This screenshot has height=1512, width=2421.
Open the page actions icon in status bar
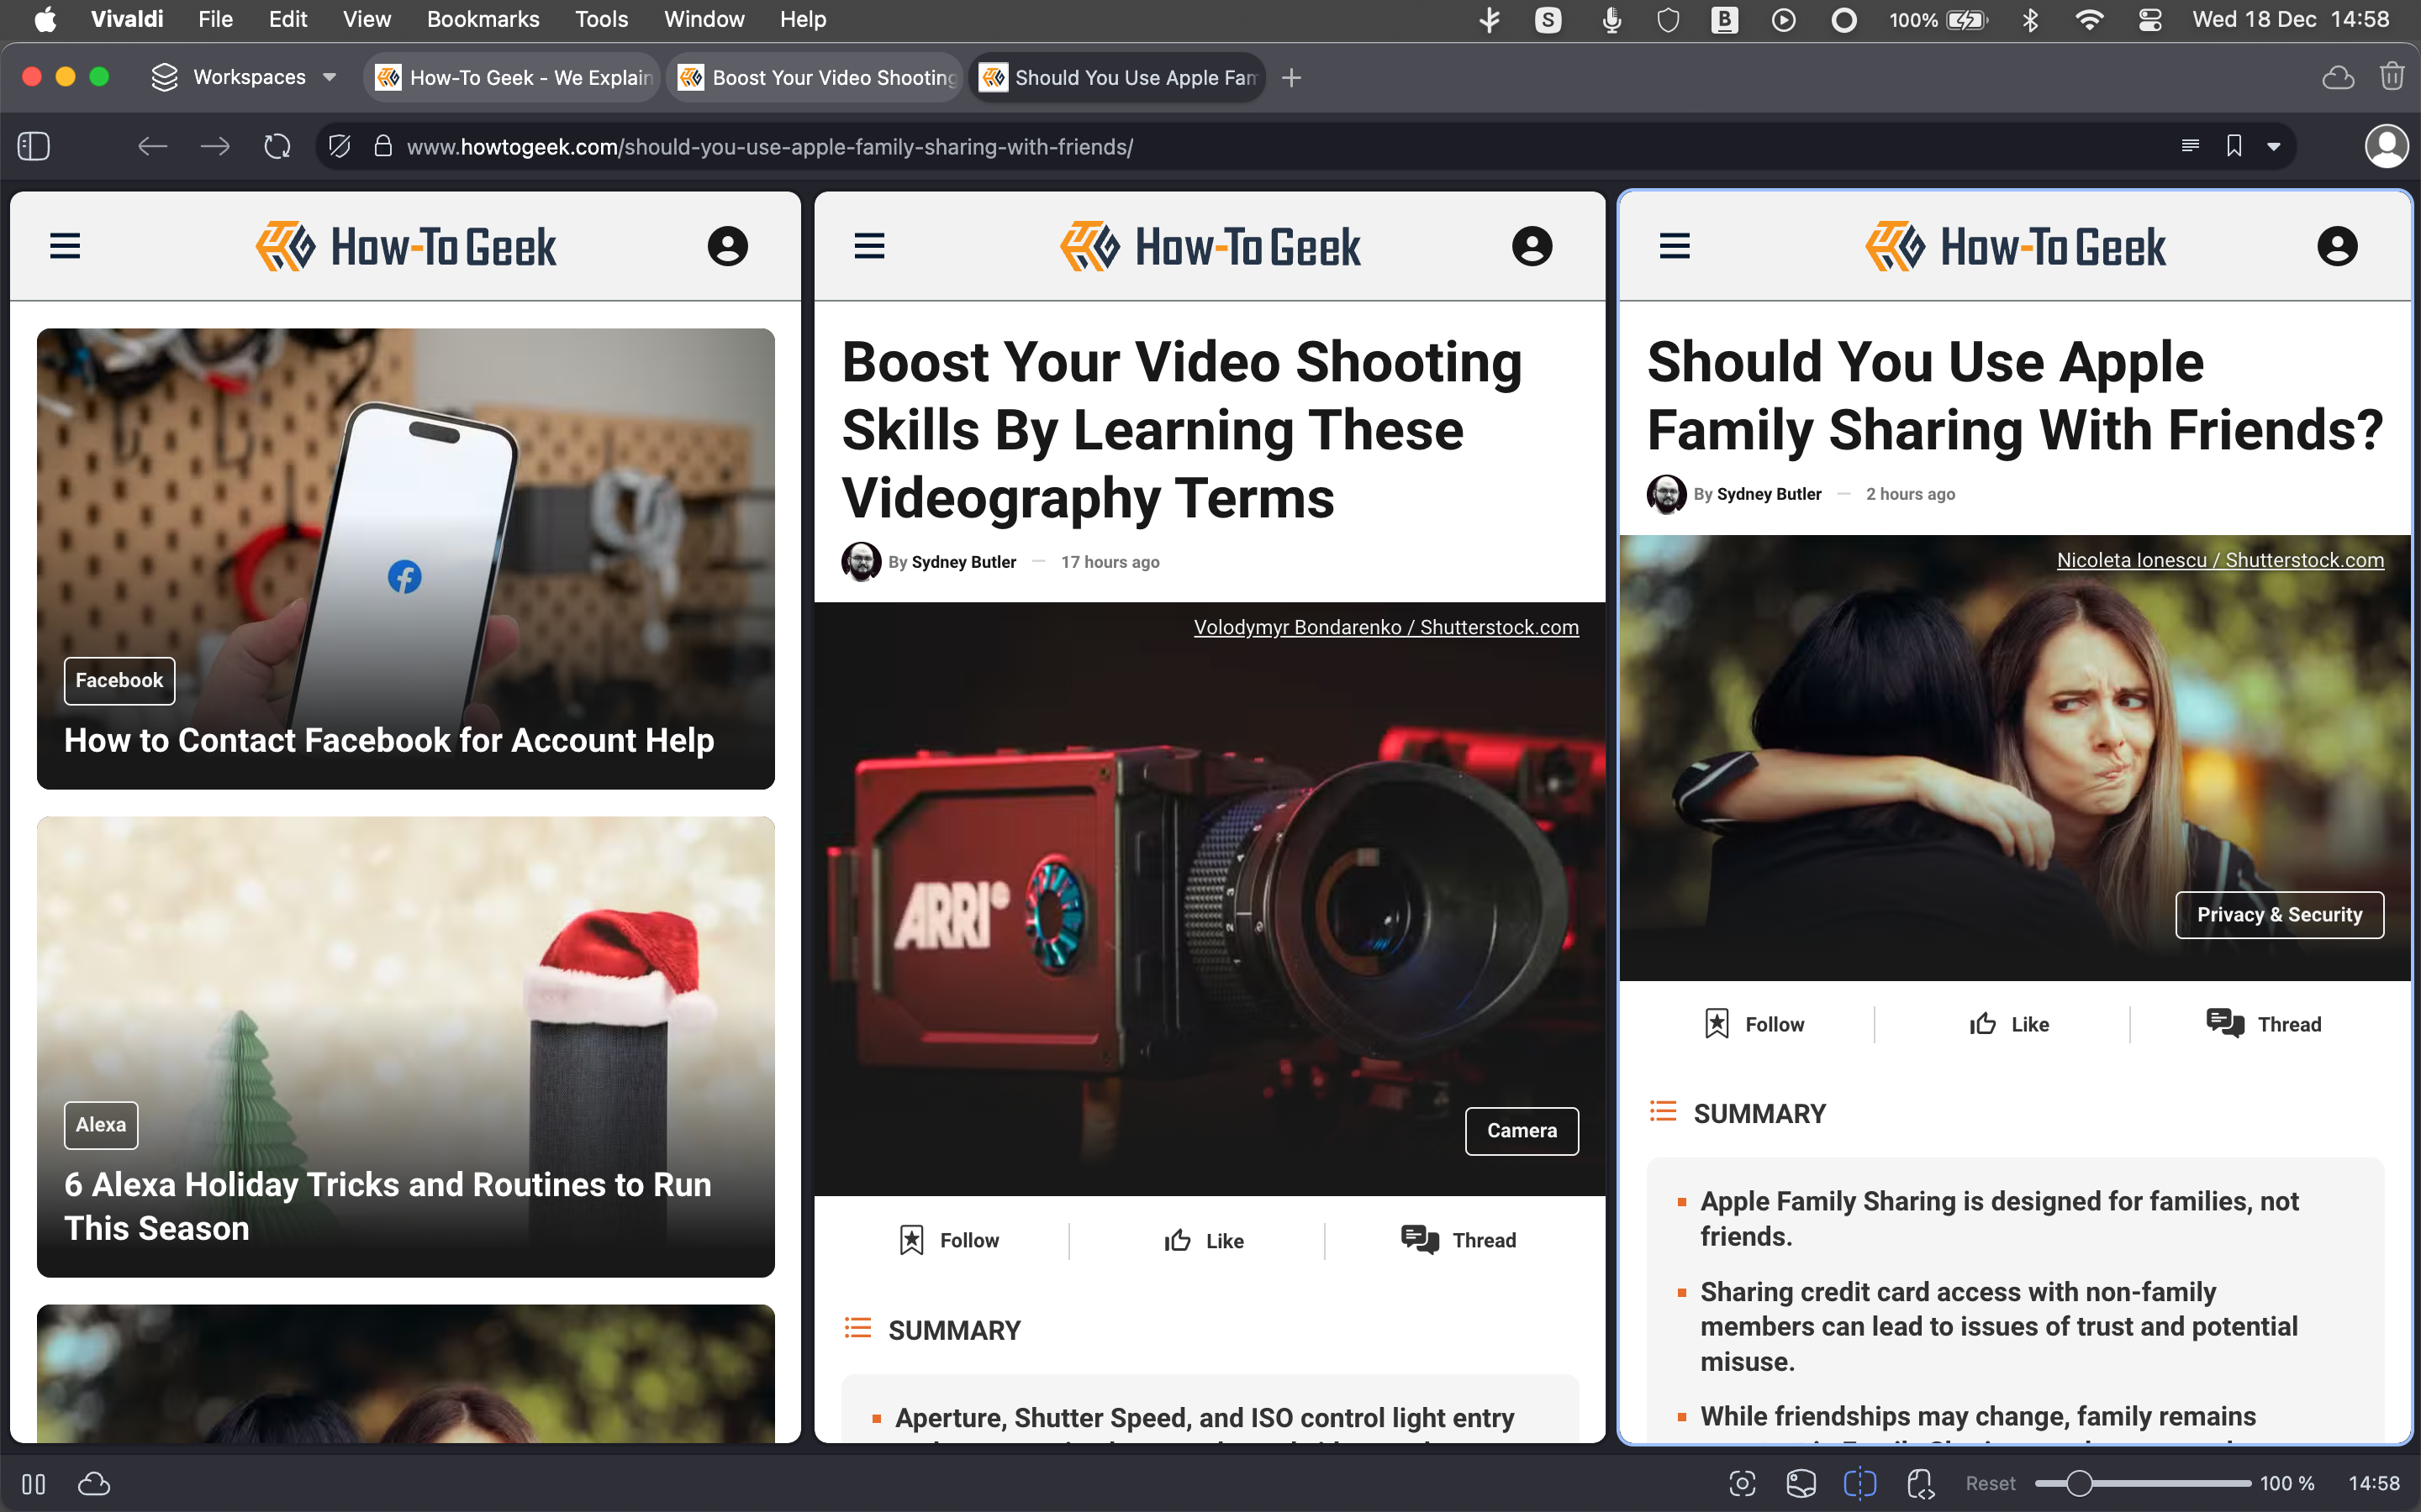(1920, 1483)
